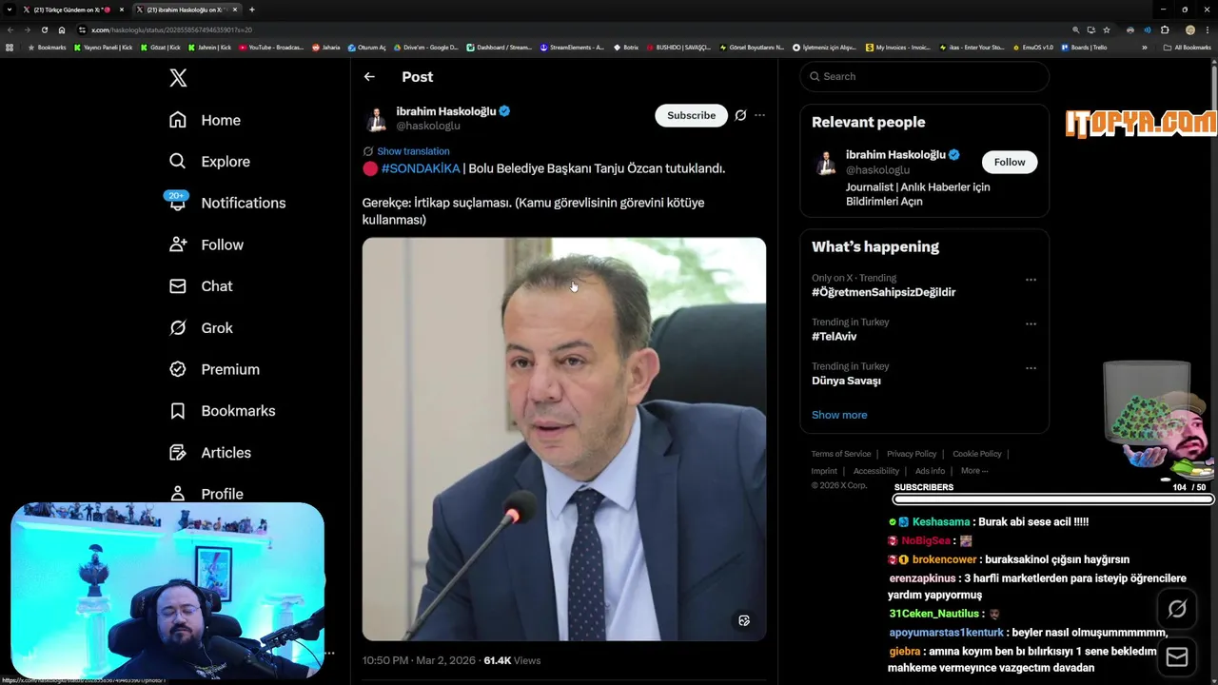This screenshot has height=685, width=1218.
Task: Go back with the Post arrow
Action: pyautogui.click(x=369, y=77)
